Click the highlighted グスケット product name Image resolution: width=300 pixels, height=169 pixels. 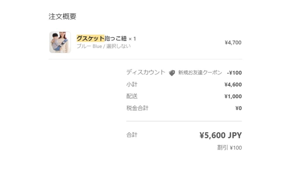[91, 38]
